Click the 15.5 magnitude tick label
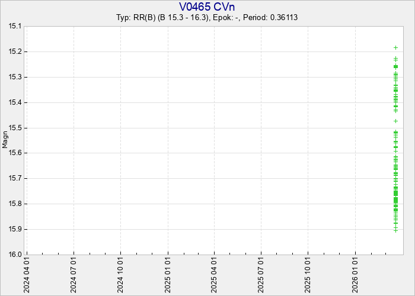Image resolution: width=415 pixels, height=296 pixels. tap(14, 128)
